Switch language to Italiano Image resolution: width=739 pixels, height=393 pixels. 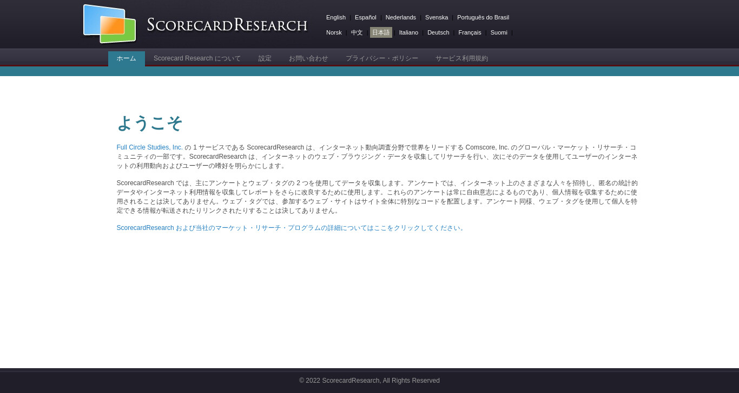coord(408,32)
